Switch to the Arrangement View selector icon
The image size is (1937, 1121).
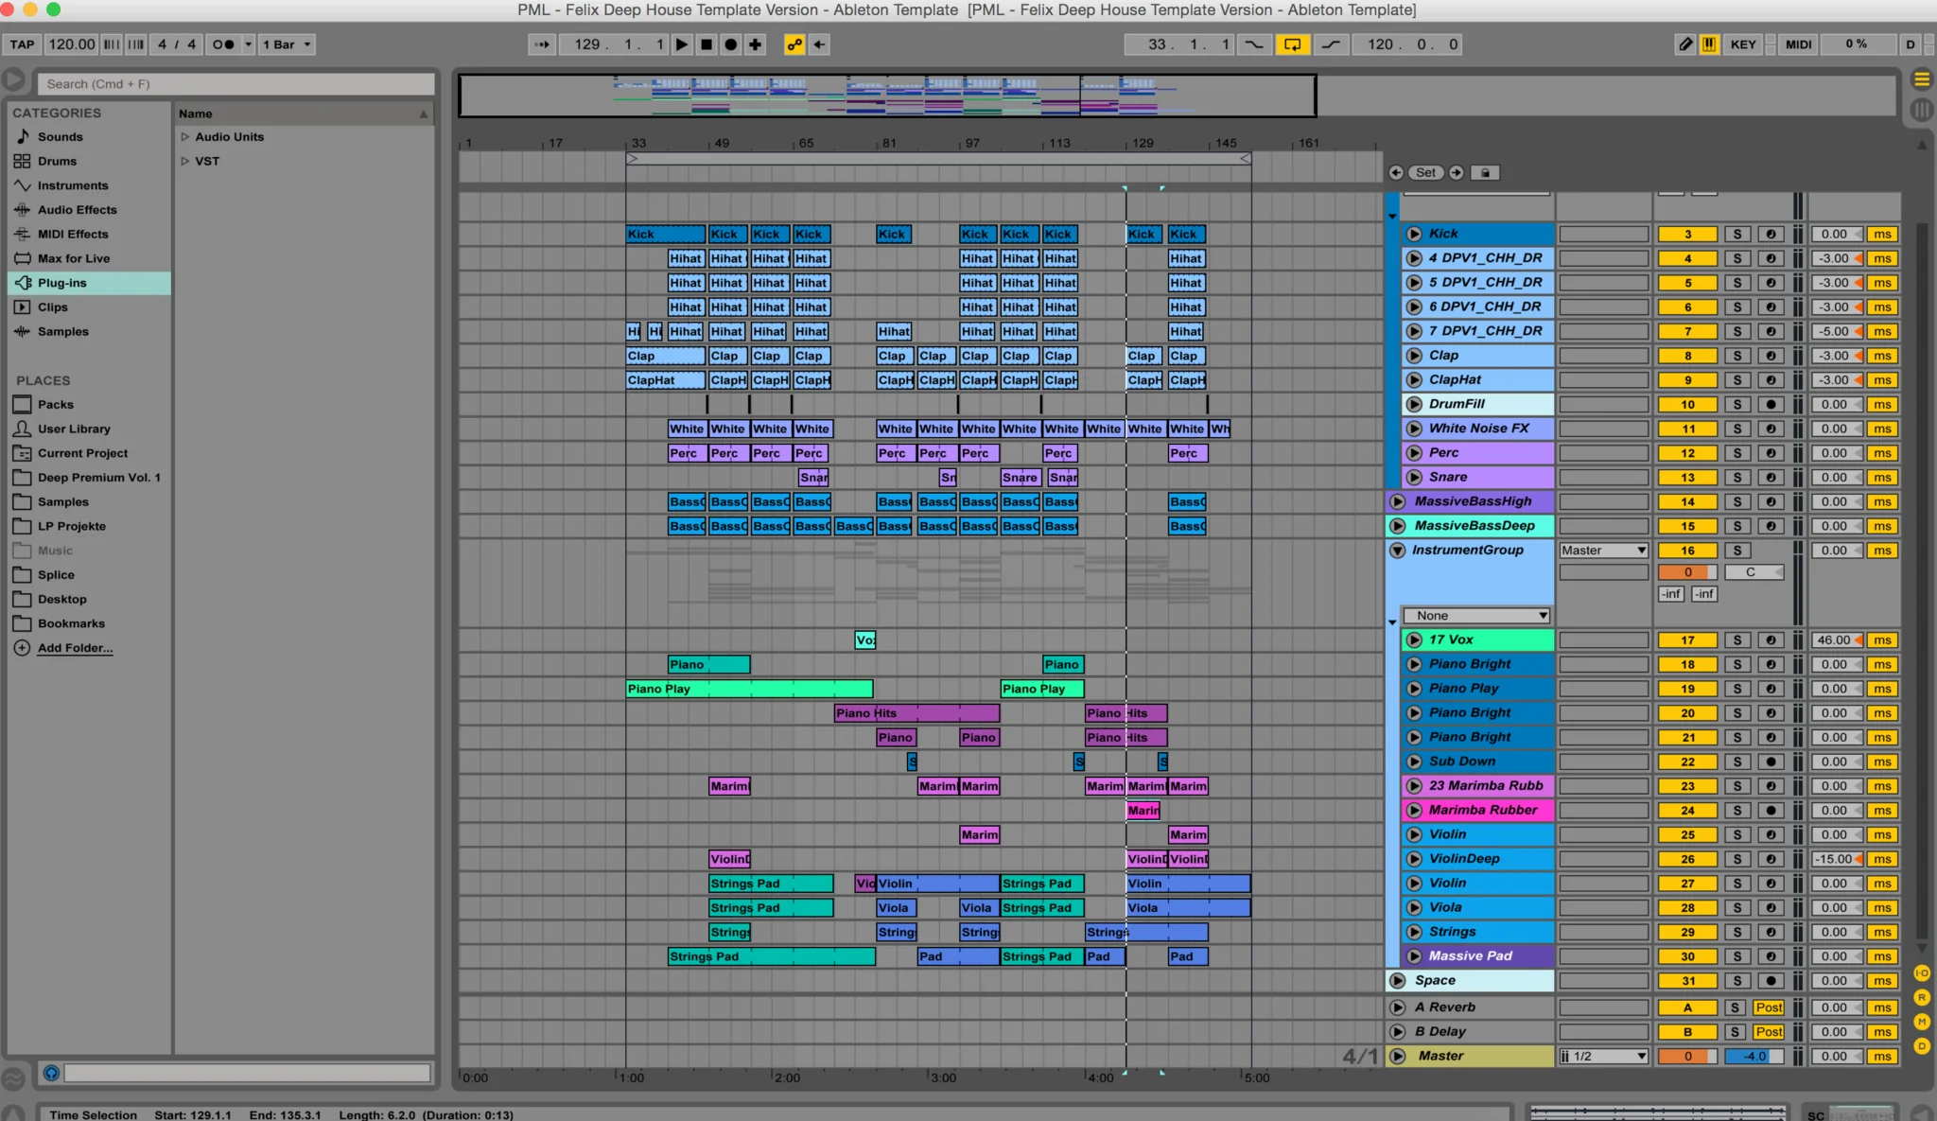pyautogui.click(x=1922, y=79)
